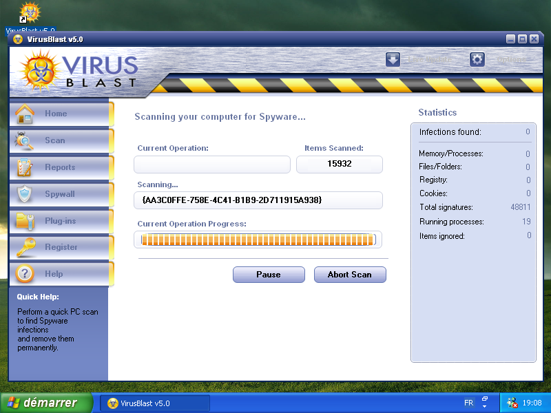Click the Registry statistic label
This screenshot has height=413, width=551.
tap(433, 180)
